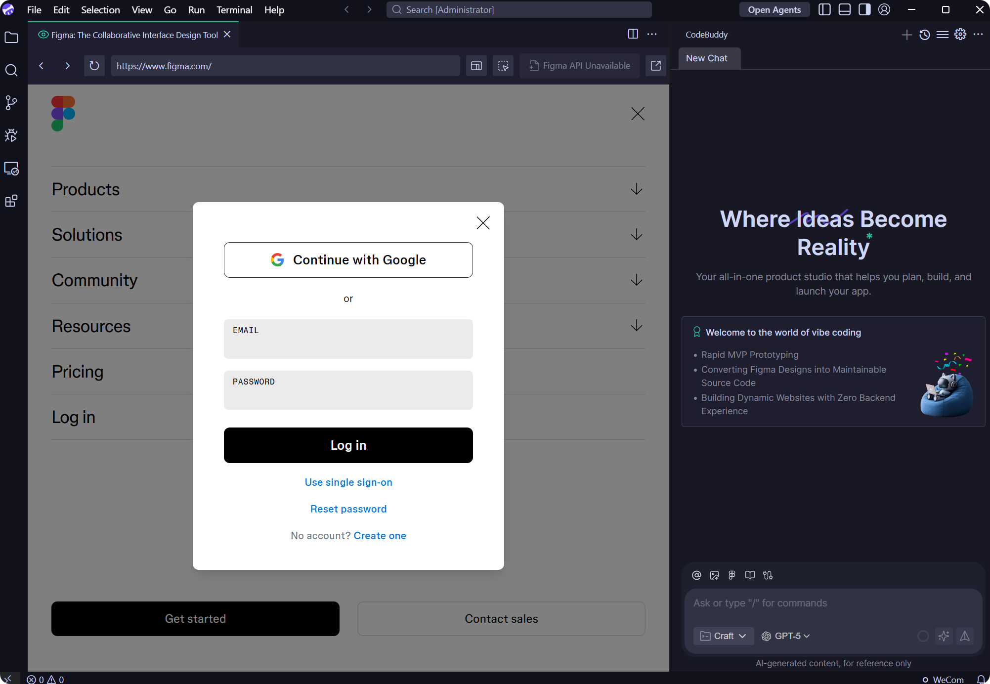Screen dimensions: 990x684
Task: Open the Explorer folder icon in sidebar
Action: pyautogui.click(x=11, y=38)
